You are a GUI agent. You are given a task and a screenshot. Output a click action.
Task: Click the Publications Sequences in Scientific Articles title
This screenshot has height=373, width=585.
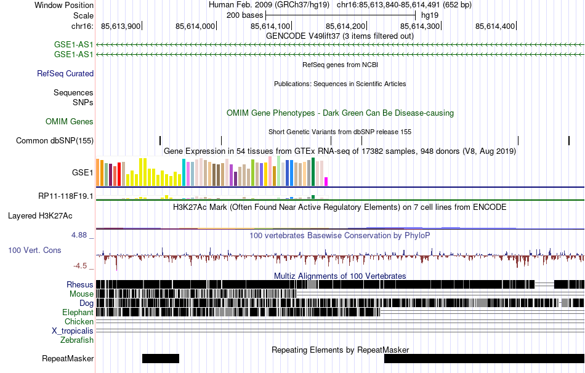click(340, 84)
